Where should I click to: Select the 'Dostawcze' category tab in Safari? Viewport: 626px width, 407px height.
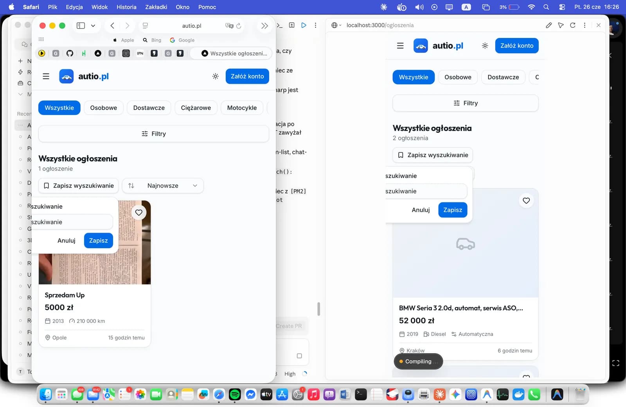click(x=149, y=108)
